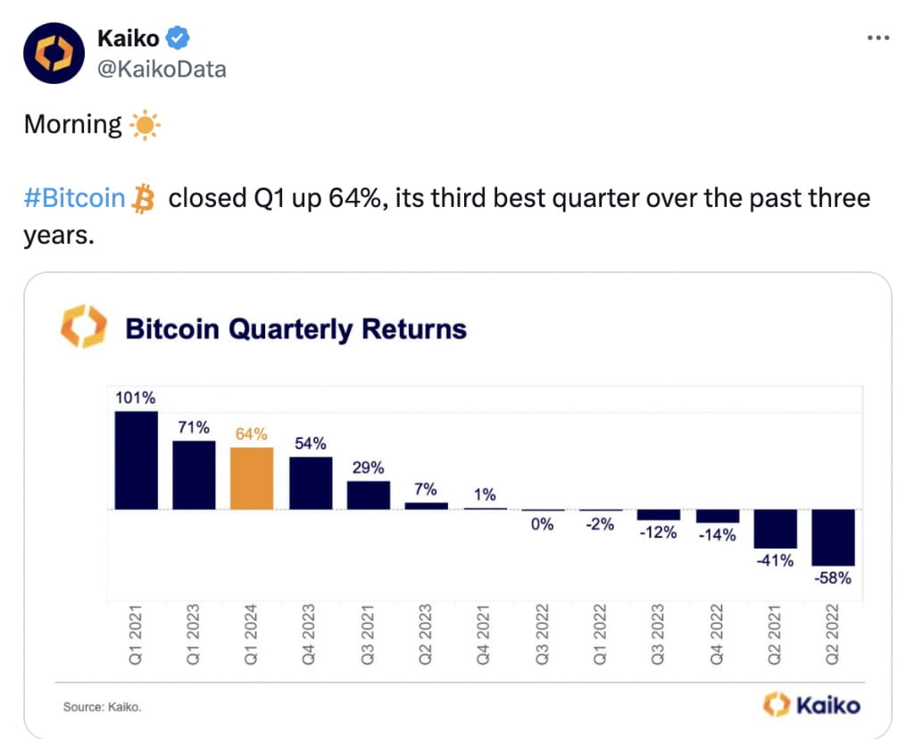Click the Kaiko logo inside the chart header
The image size is (898, 739).
point(82,328)
